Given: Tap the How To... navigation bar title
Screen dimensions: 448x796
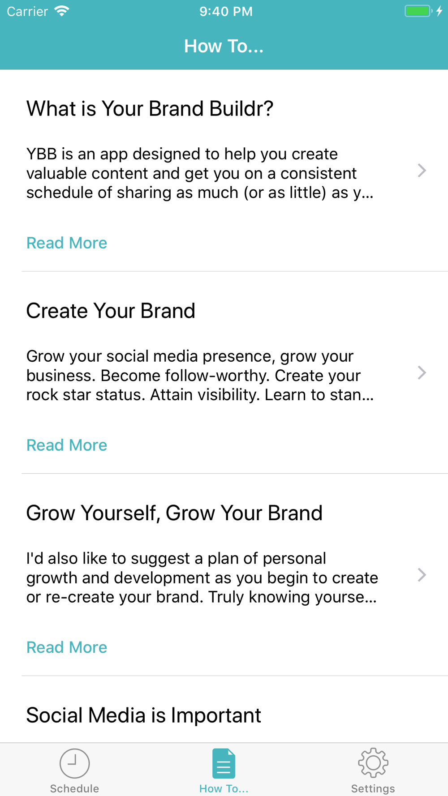Looking at the screenshot, I should click(x=224, y=46).
